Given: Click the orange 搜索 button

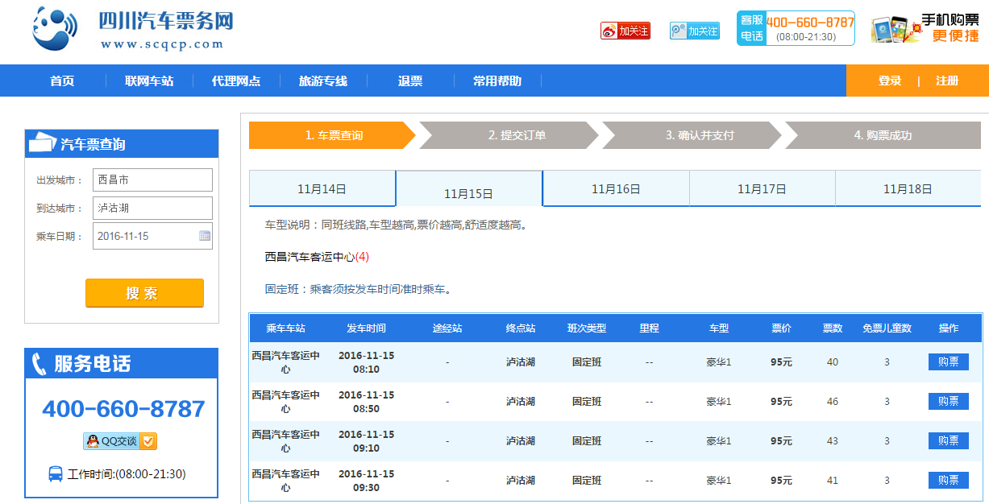Looking at the screenshot, I should [x=144, y=293].
